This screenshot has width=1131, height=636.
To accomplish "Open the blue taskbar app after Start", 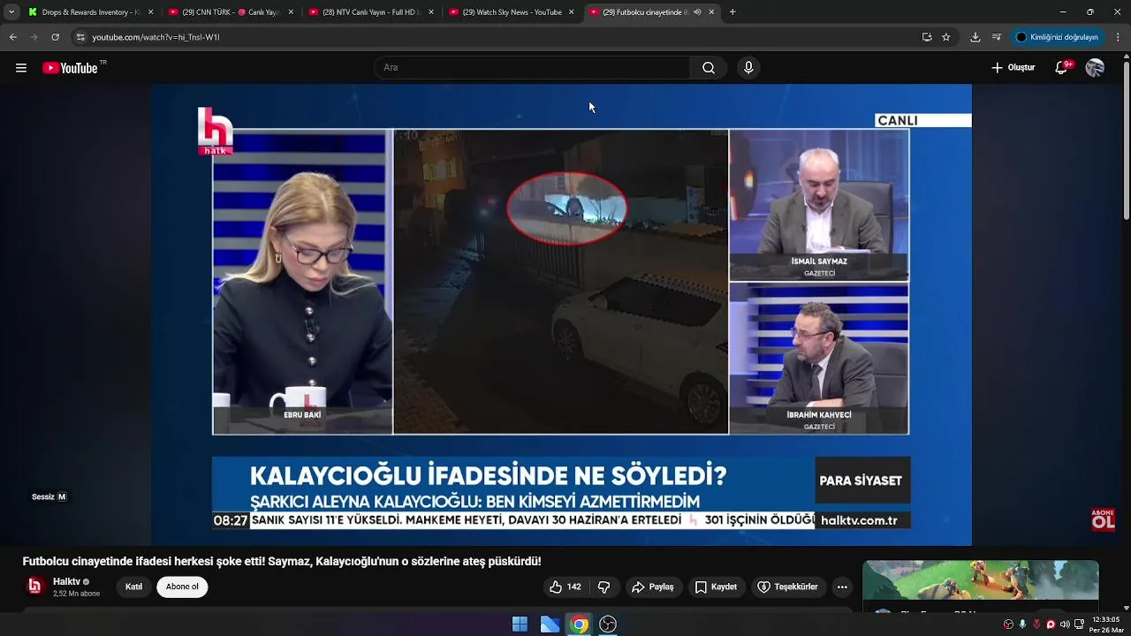I will (550, 625).
